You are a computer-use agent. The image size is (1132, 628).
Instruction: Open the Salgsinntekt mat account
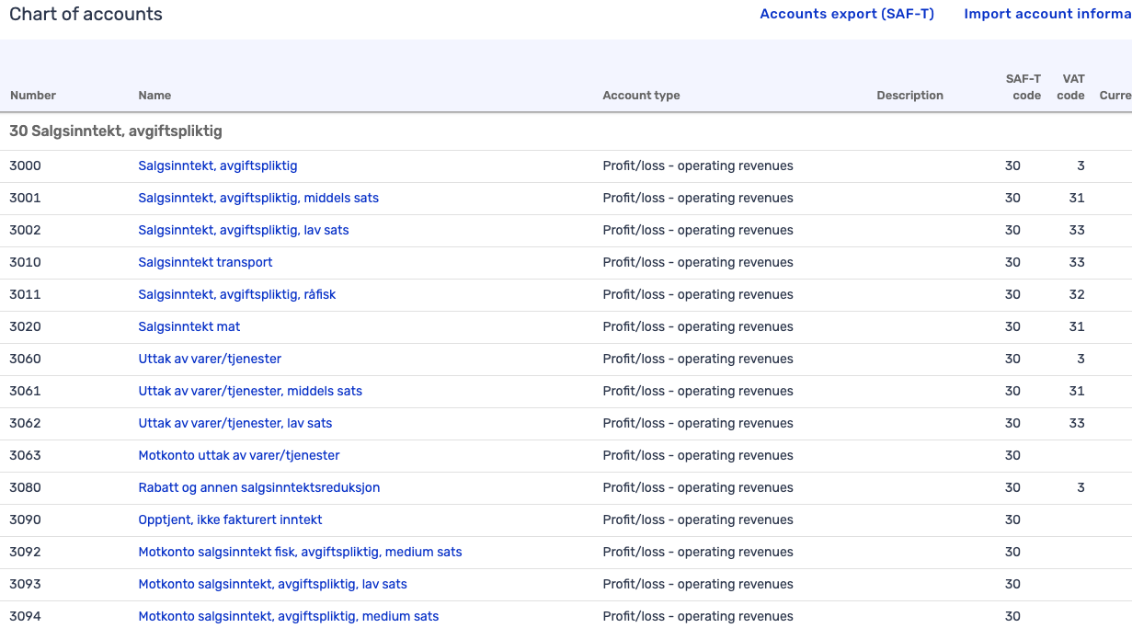click(189, 326)
